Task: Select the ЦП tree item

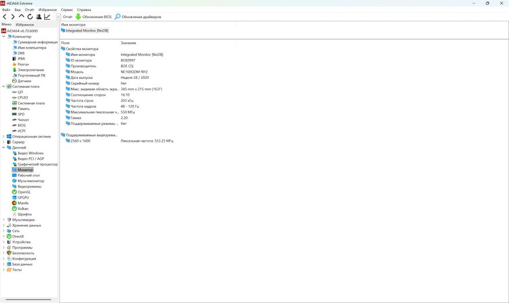Action: pyautogui.click(x=17, y=92)
